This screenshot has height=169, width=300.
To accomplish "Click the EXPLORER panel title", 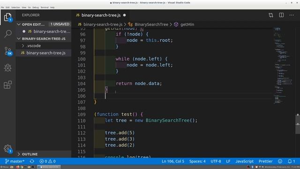I will pyautogui.click(x=30, y=15).
